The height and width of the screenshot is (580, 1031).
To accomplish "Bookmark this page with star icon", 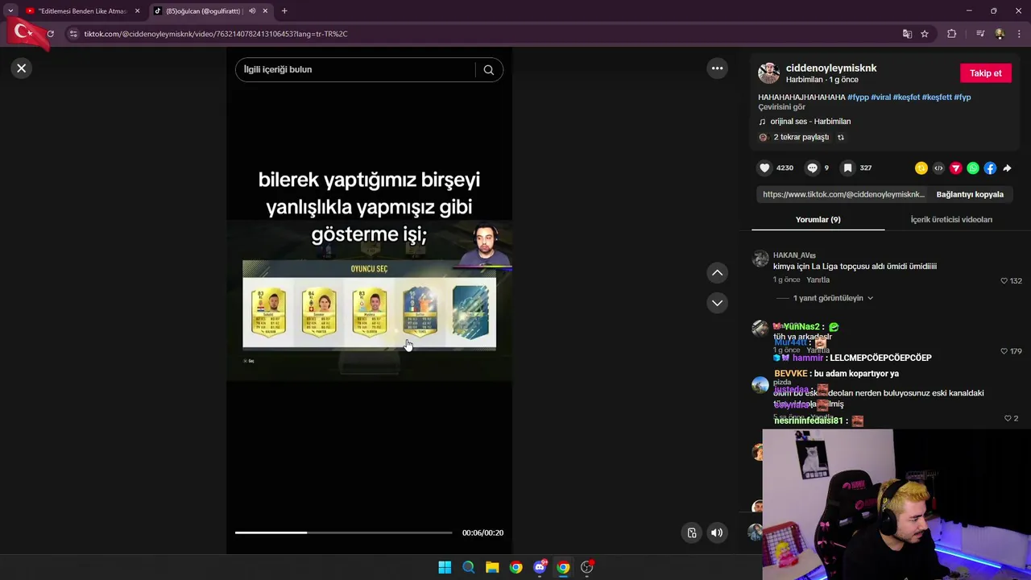I will [925, 34].
